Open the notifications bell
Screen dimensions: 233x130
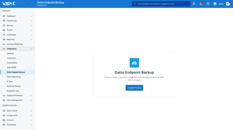pyautogui.click(x=201, y=4)
